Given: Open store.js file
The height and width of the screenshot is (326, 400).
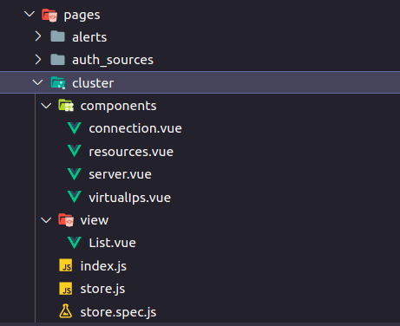Looking at the screenshot, I should click(x=102, y=289).
